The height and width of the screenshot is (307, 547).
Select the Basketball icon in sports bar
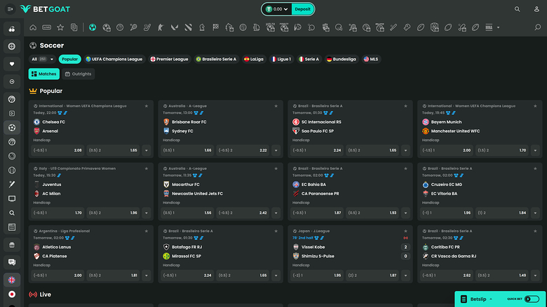coord(120,27)
